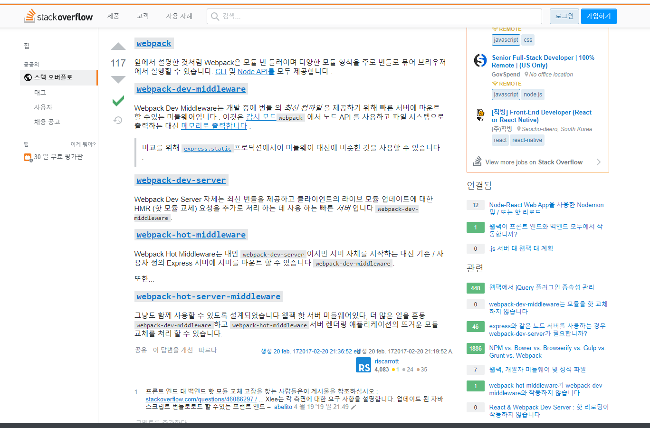Open riscarrott's RS avatar

coord(363,365)
